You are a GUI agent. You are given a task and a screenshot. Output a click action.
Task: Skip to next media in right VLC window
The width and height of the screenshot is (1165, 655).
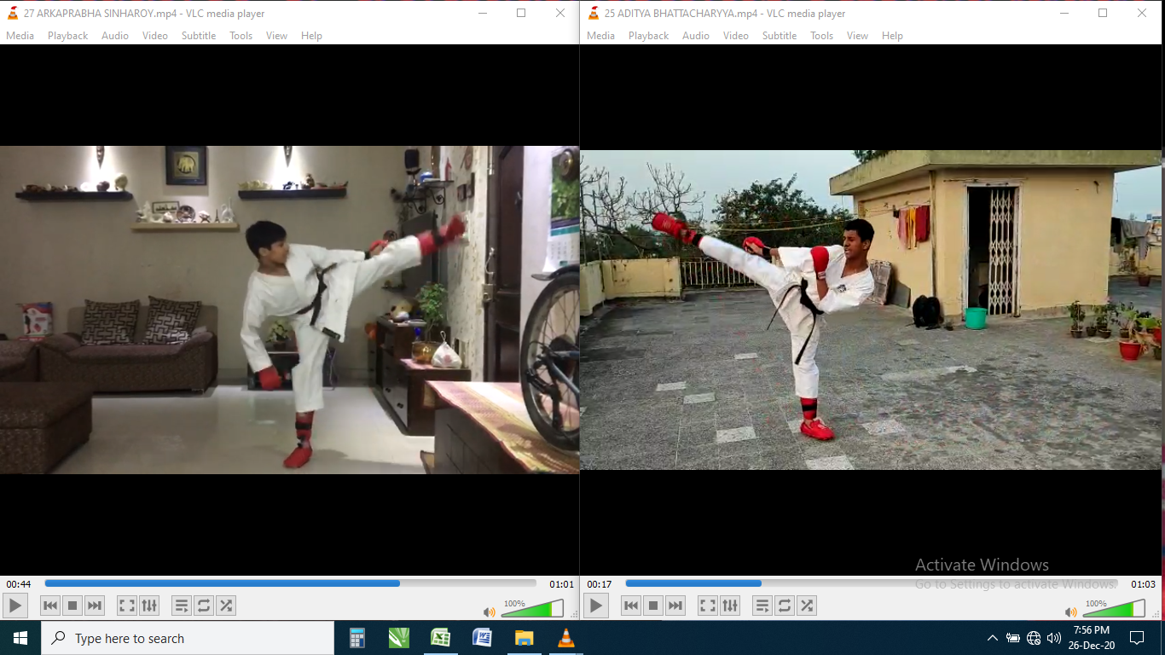(x=675, y=606)
